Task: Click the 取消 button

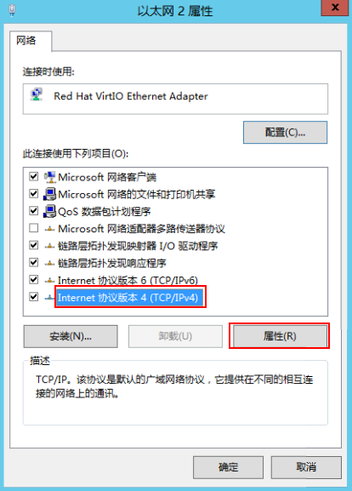Action: [306, 467]
